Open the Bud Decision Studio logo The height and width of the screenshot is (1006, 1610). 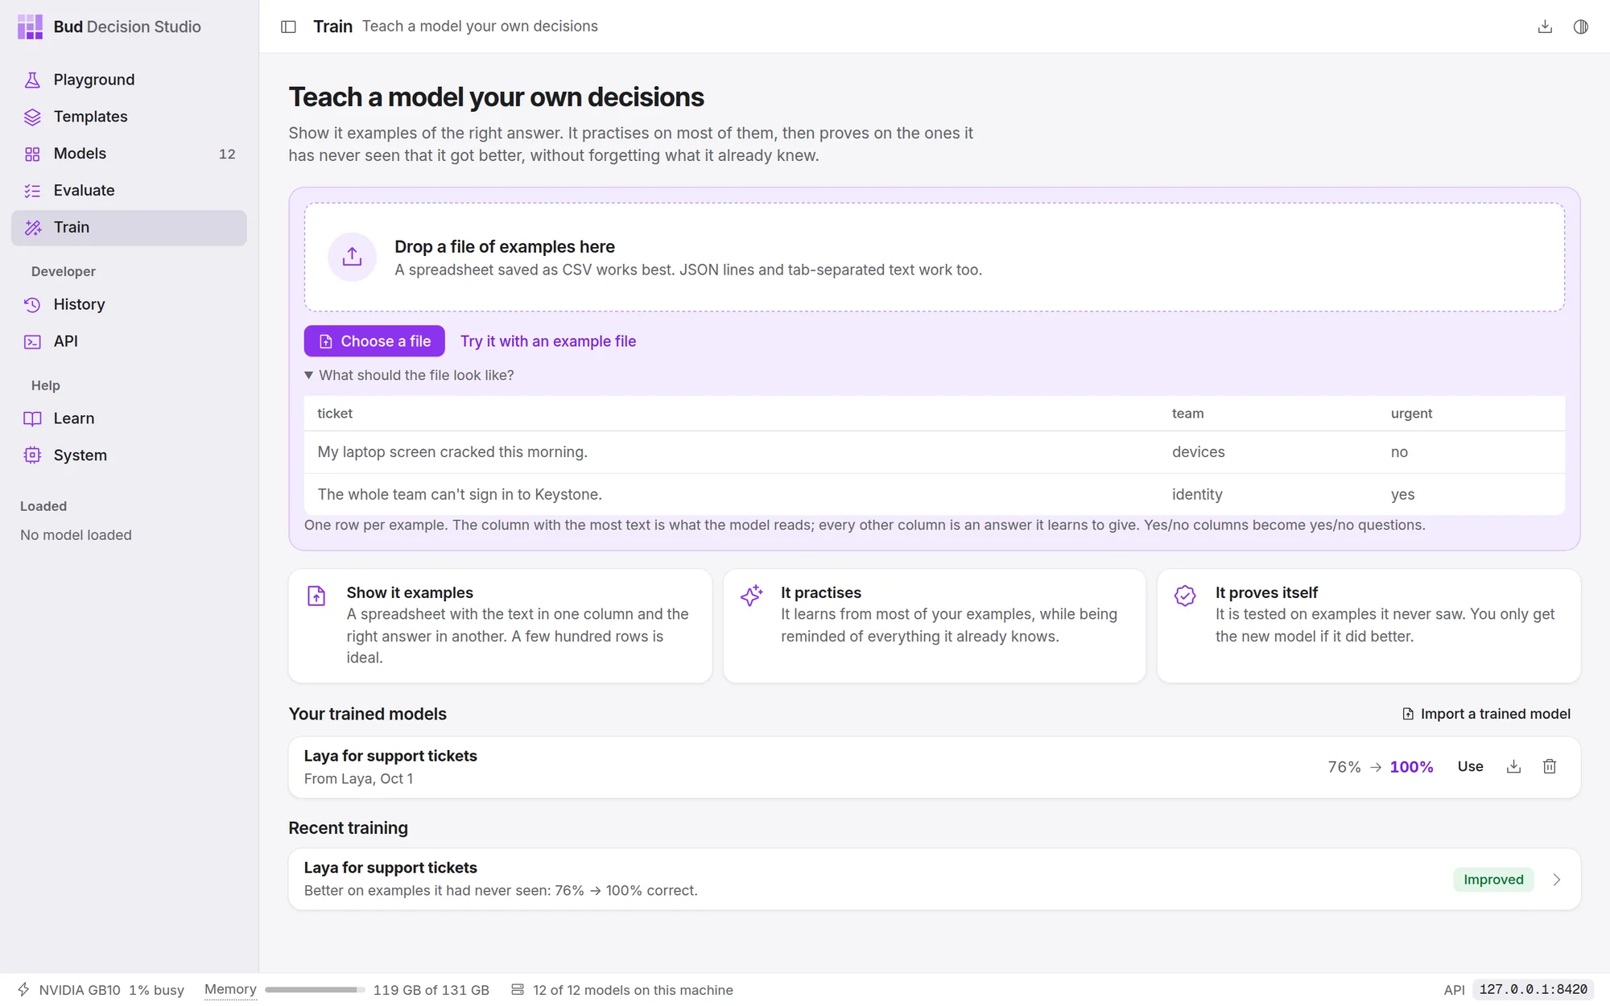30,27
